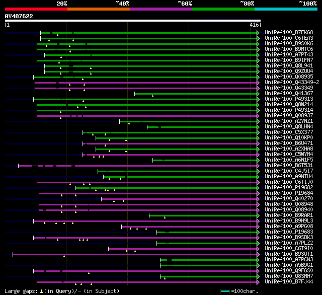This screenshot has width=322, height=295.
Task: Click the UniRef100_A7PLZ2 label
Action: coord(289,243)
